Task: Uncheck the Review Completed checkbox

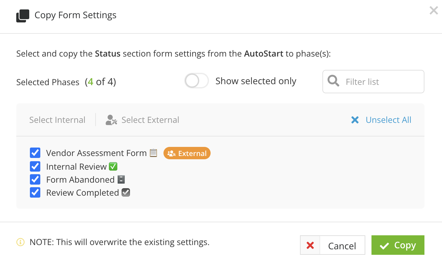Action: [35, 192]
